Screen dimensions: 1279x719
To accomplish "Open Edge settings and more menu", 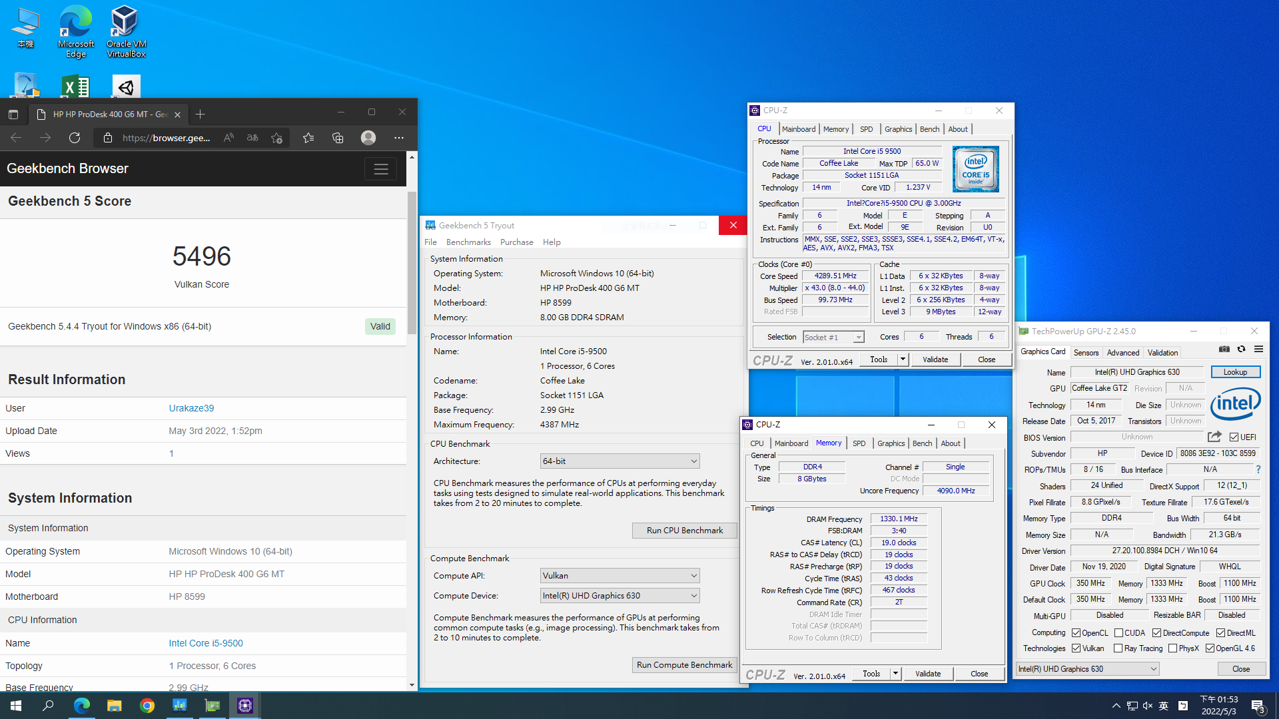I will tap(399, 138).
